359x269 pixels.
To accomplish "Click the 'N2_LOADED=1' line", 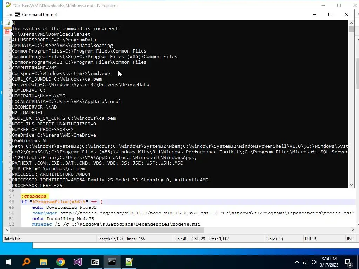I will pos(27,112).
